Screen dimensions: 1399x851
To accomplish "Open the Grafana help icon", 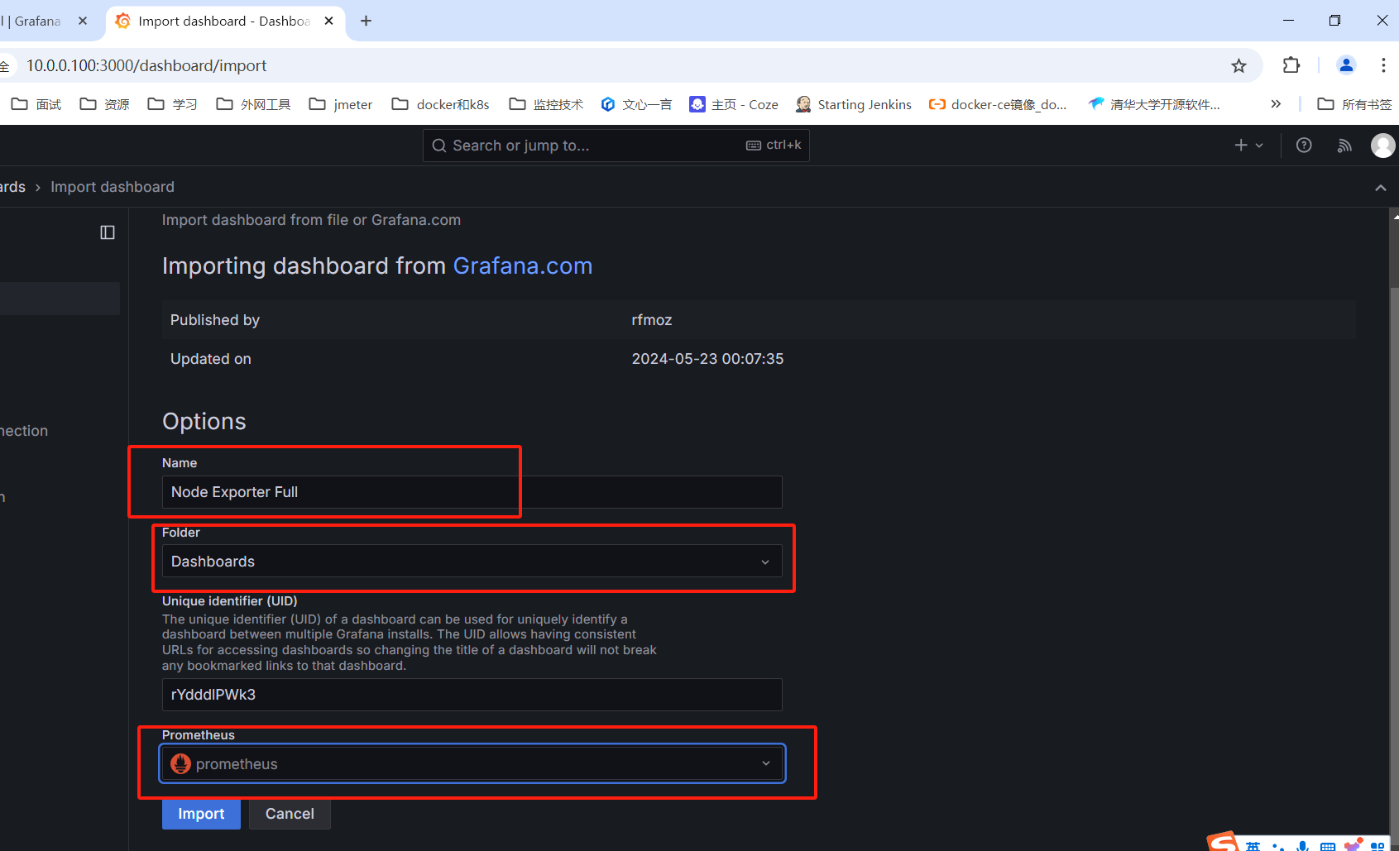I will coord(1304,146).
